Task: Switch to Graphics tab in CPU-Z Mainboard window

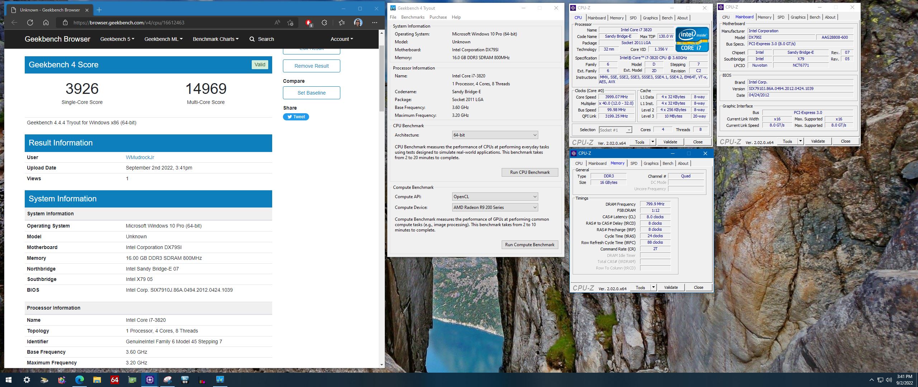Action: 798,17
